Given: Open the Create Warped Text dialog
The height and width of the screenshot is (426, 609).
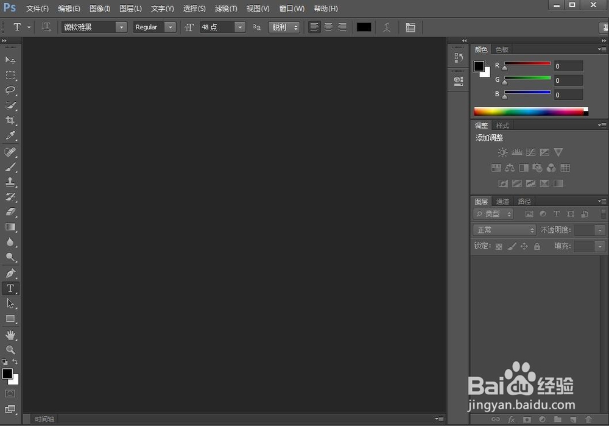Looking at the screenshot, I should click(x=387, y=27).
